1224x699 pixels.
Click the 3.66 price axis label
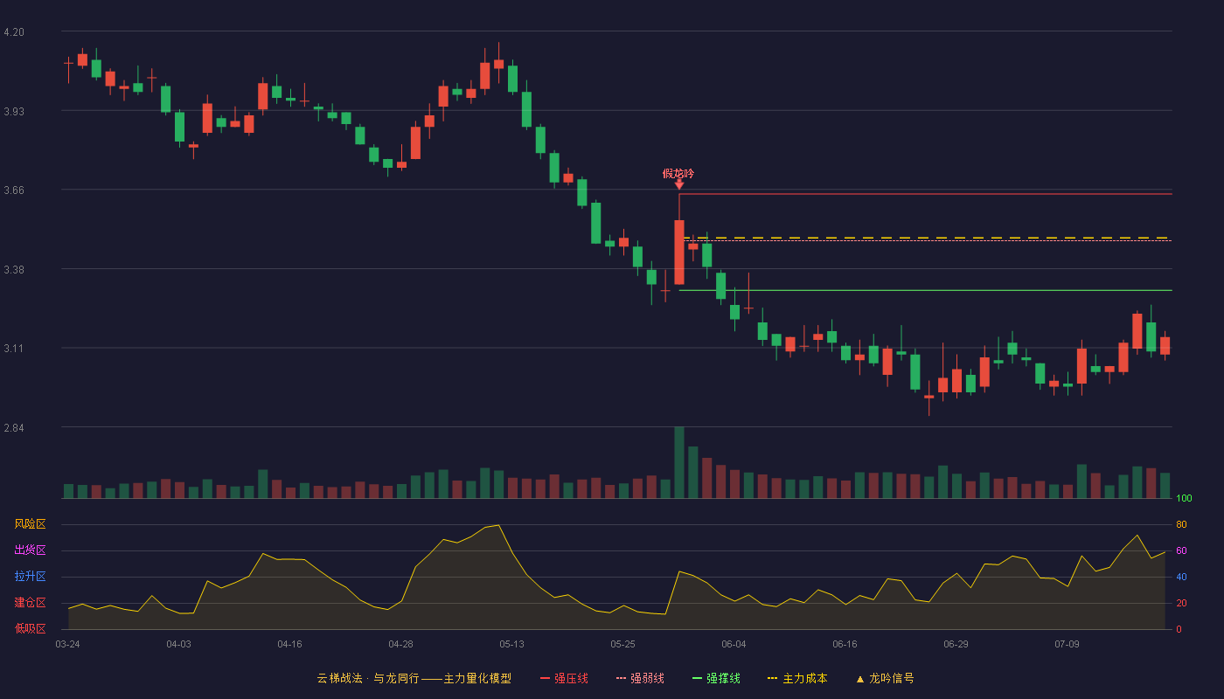14,190
